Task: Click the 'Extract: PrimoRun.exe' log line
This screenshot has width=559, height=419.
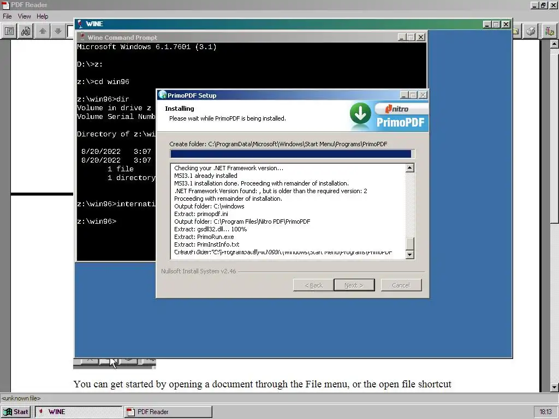Action: click(204, 237)
